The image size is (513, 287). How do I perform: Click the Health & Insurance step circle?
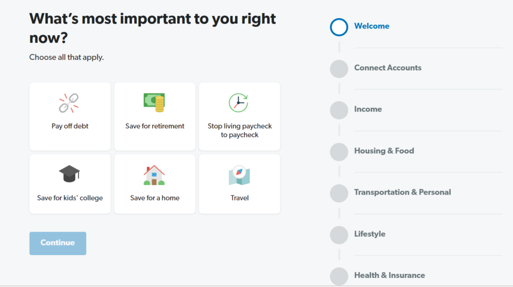[339, 276]
